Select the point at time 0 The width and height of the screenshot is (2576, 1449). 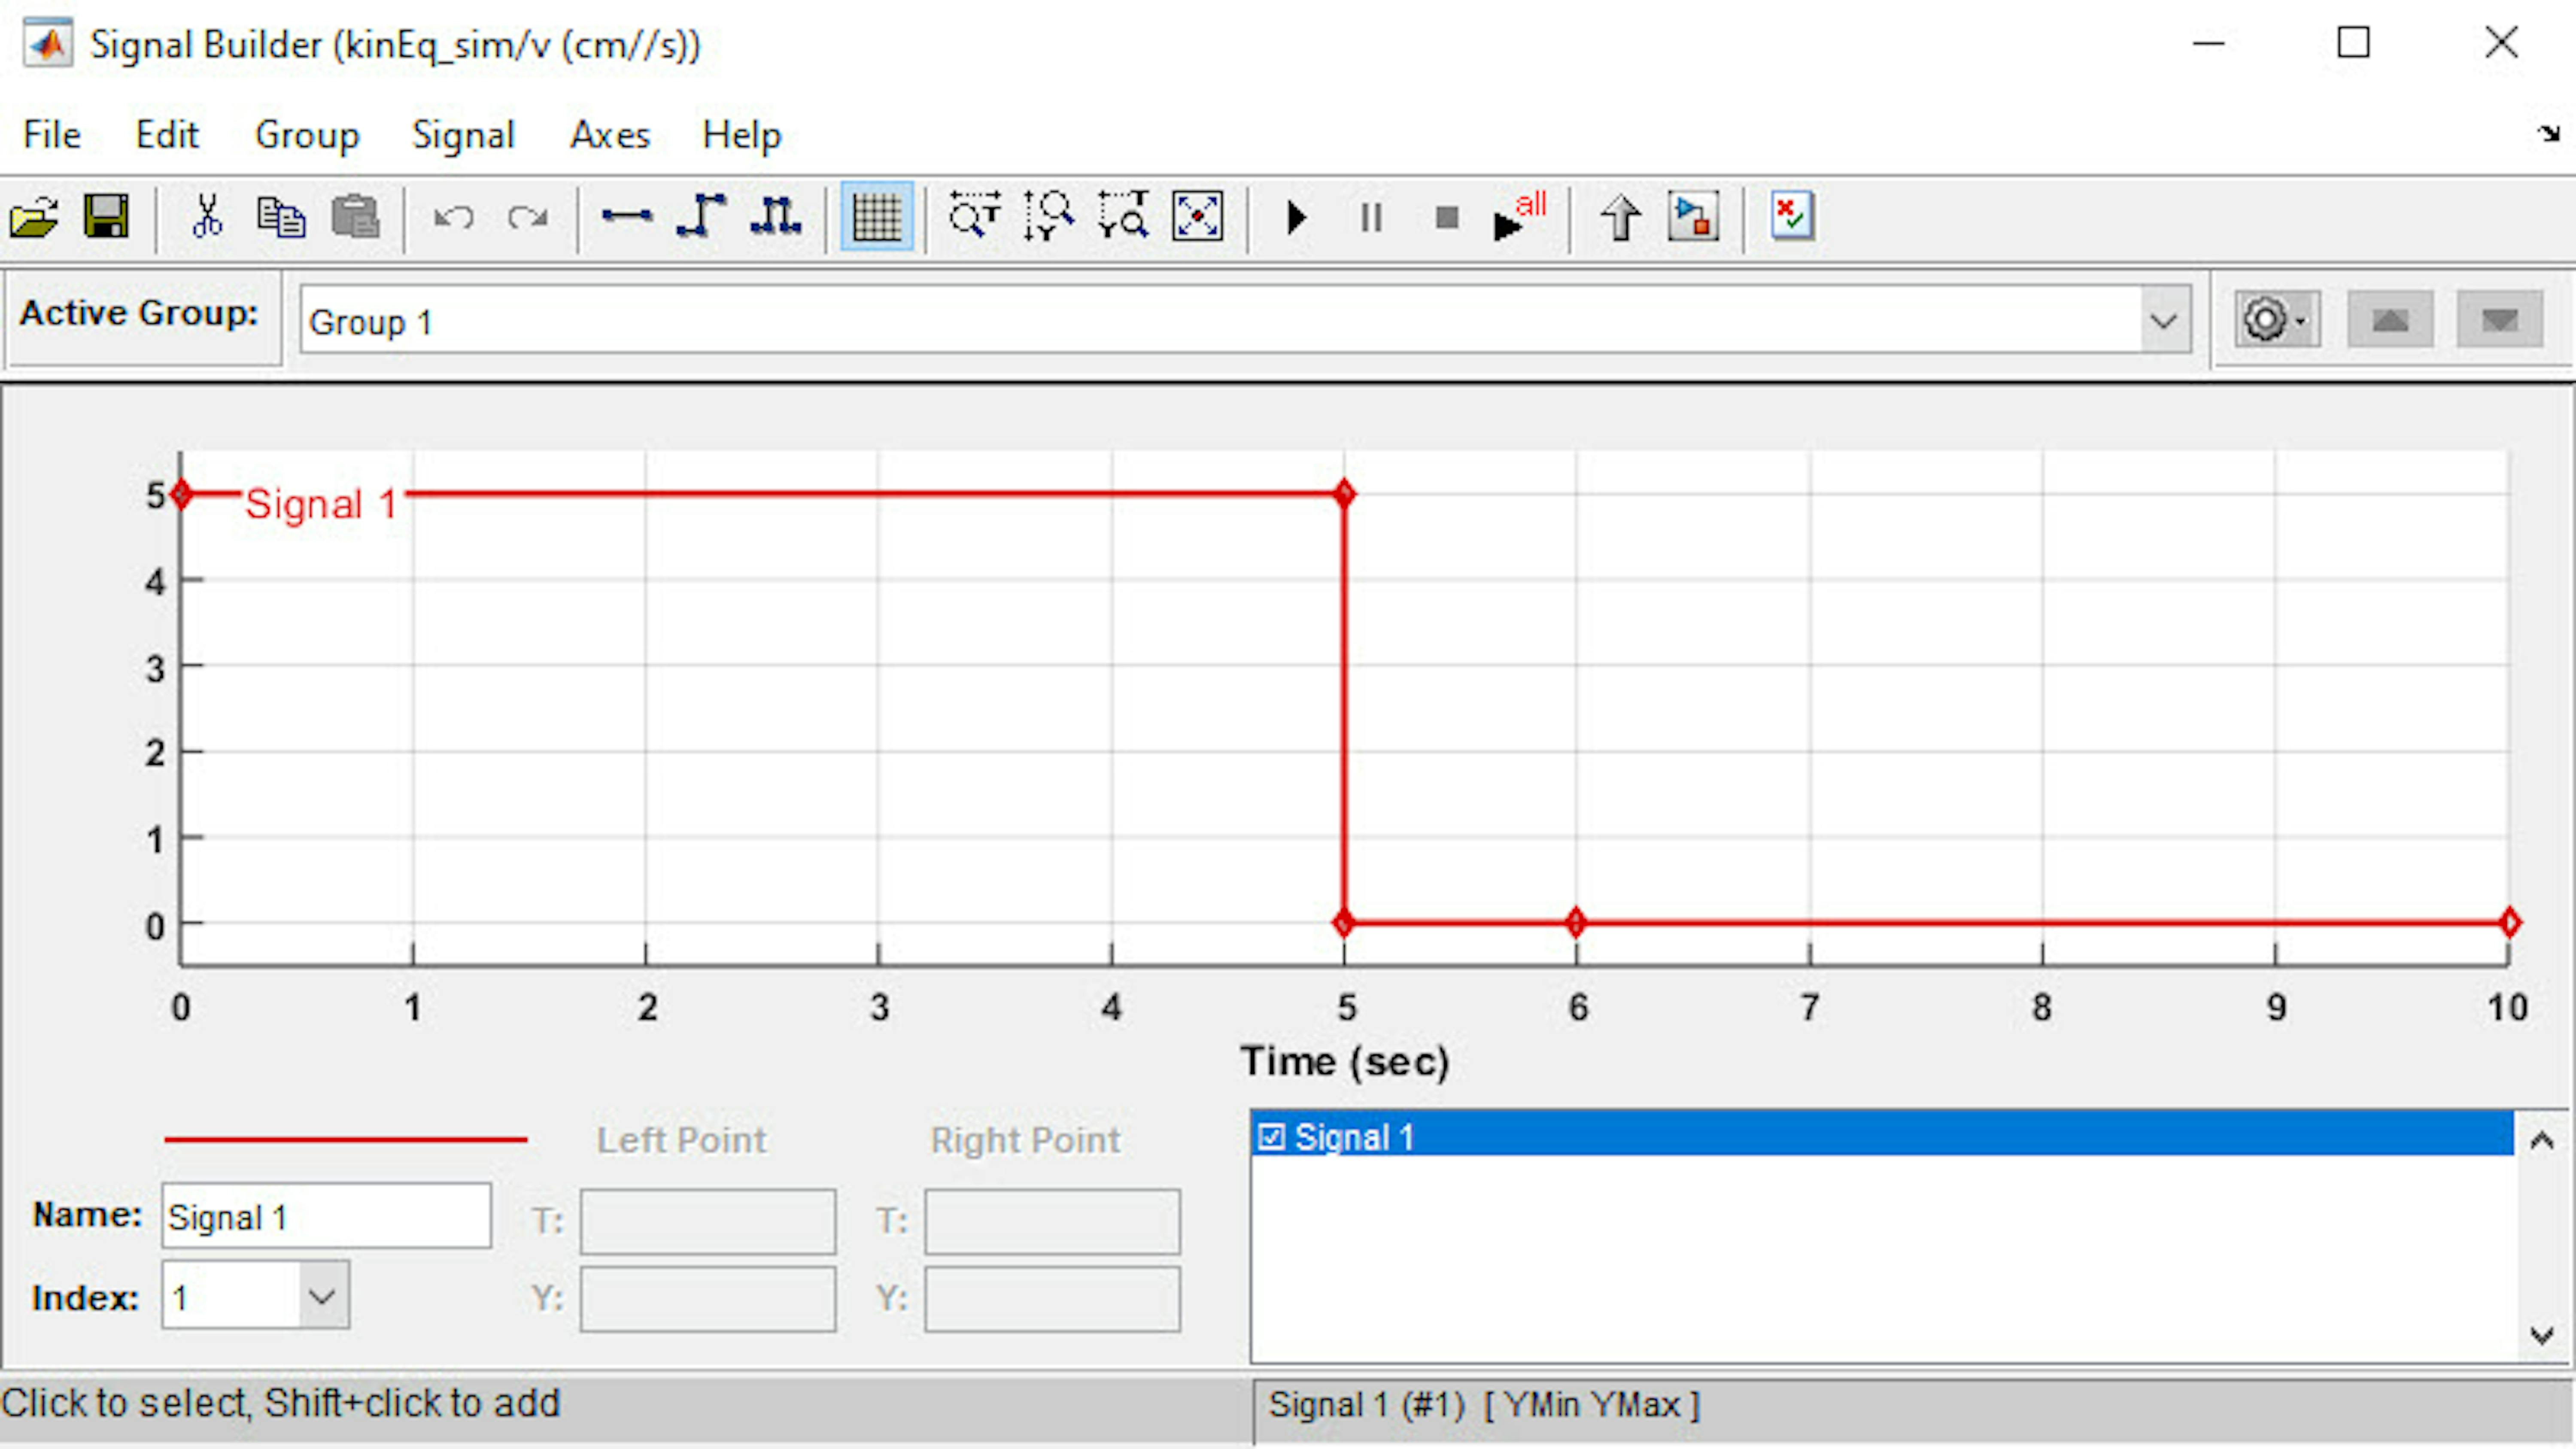pyautogui.click(x=181, y=494)
